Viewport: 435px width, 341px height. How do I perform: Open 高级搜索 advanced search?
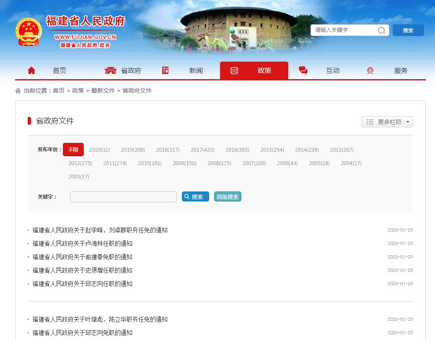[x=228, y=196]
